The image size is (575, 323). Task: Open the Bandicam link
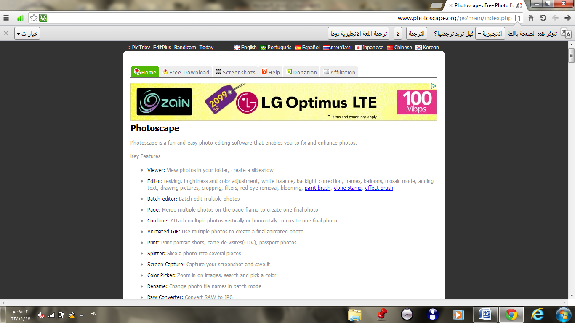tap(185, 48)
